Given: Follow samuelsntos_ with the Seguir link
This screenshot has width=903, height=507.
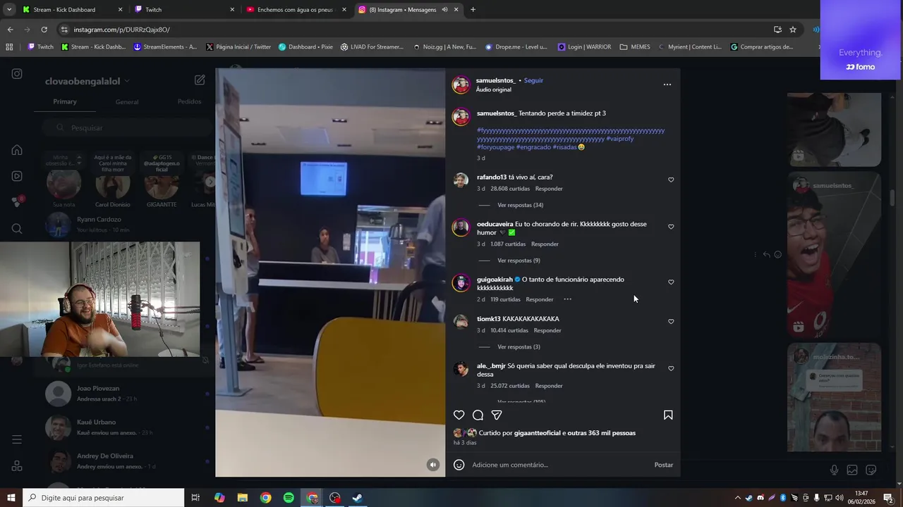Looking at the screenshot, I should (x=533, y=80).
